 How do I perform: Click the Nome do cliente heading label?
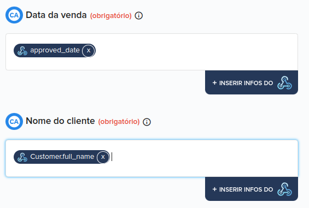click(x=60, y=121)
